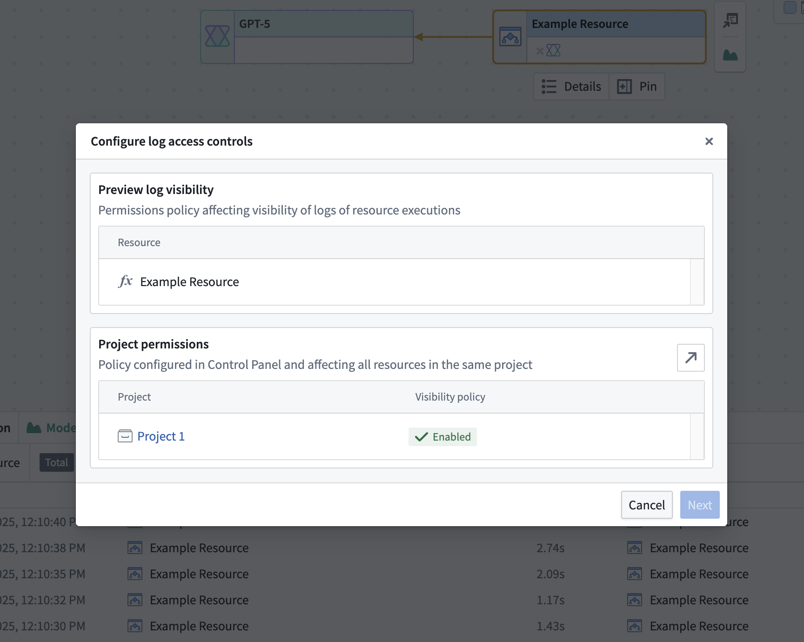Click the GPT-5 node's logo icon
This screenshot has height=642, width=804.
coord(217,37)
